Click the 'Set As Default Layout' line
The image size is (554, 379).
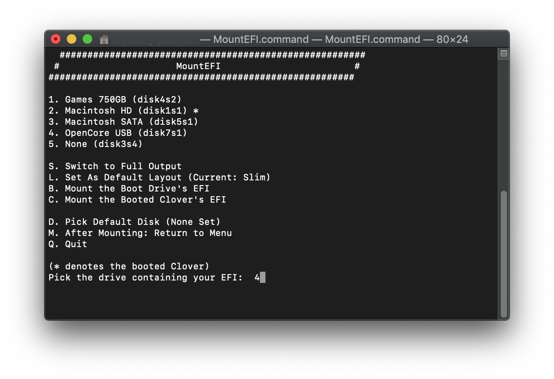click(159, 177)
